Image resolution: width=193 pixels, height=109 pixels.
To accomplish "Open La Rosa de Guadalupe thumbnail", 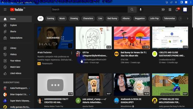I will tap(132, 84).
